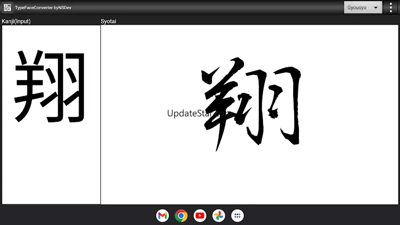
Task: Open Gmail from the shelf
Action: [162, 216]
